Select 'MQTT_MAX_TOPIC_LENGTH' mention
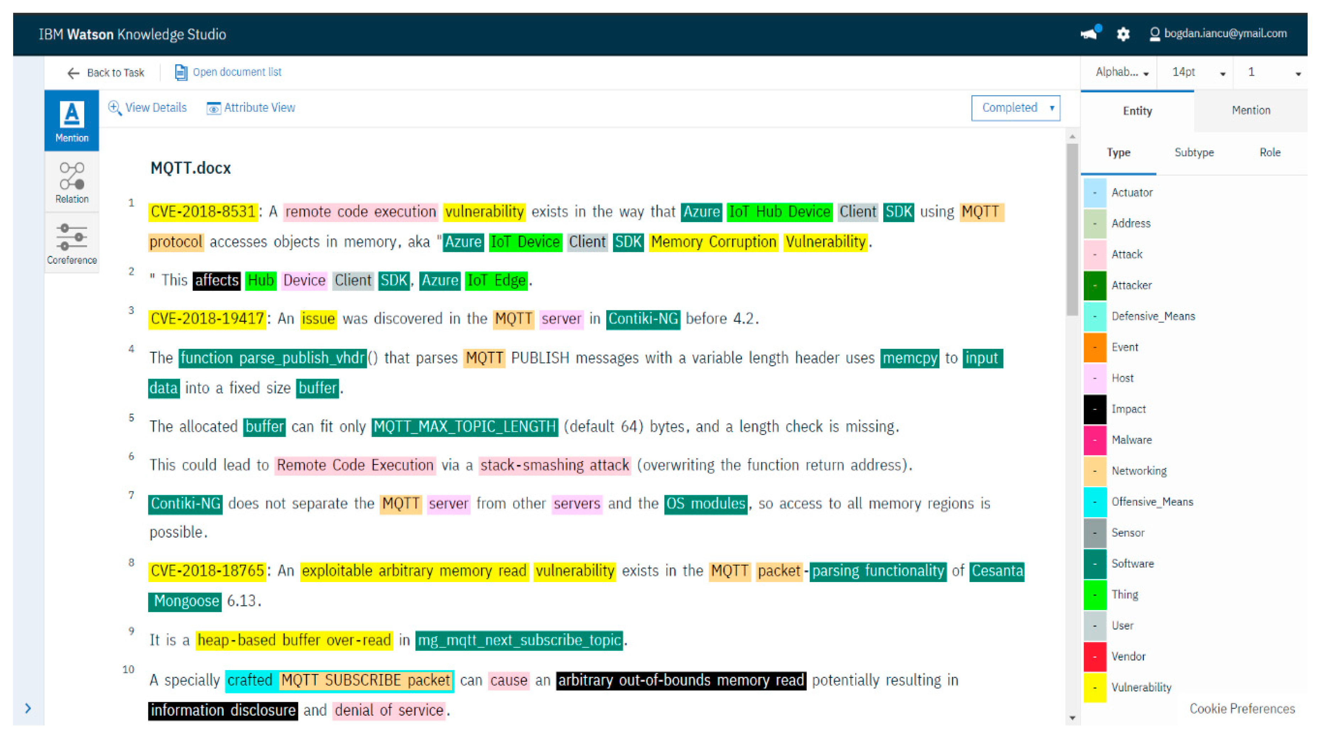This screenshot has height=740, width=1319. (465, 427)
